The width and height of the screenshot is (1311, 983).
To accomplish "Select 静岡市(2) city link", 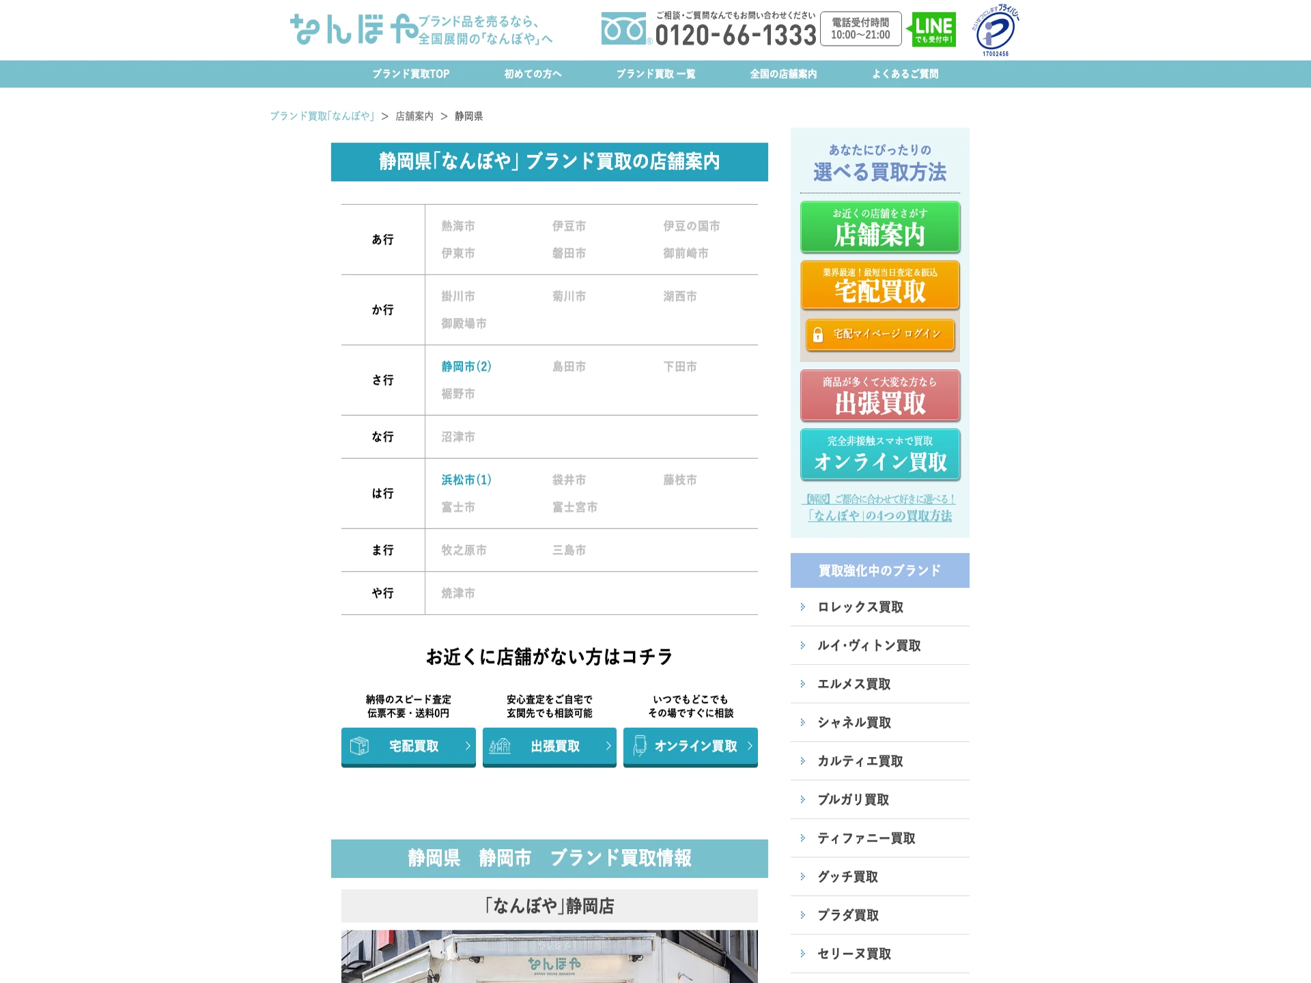I will (x=466, y=367).
